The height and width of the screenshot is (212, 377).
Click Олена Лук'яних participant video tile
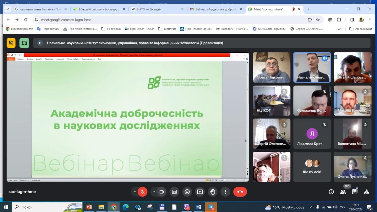point(352,166)
